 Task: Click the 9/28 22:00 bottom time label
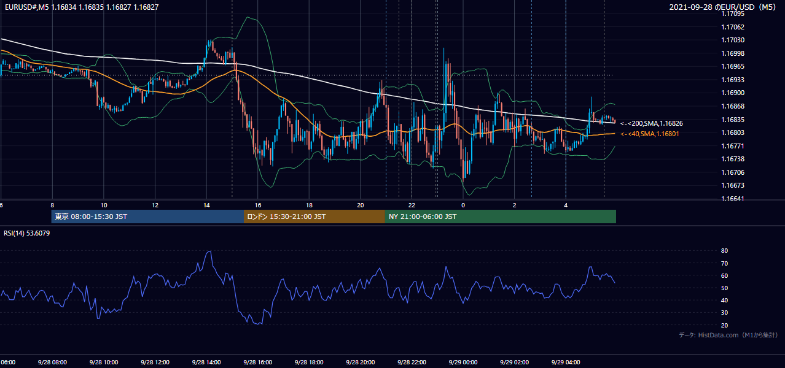411,362
